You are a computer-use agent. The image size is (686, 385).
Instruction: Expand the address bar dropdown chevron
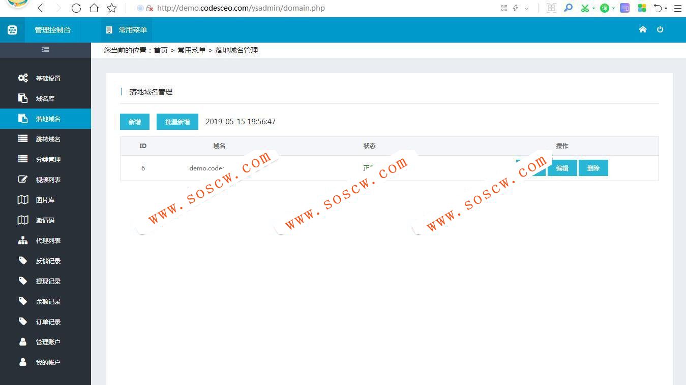[526, 9]
